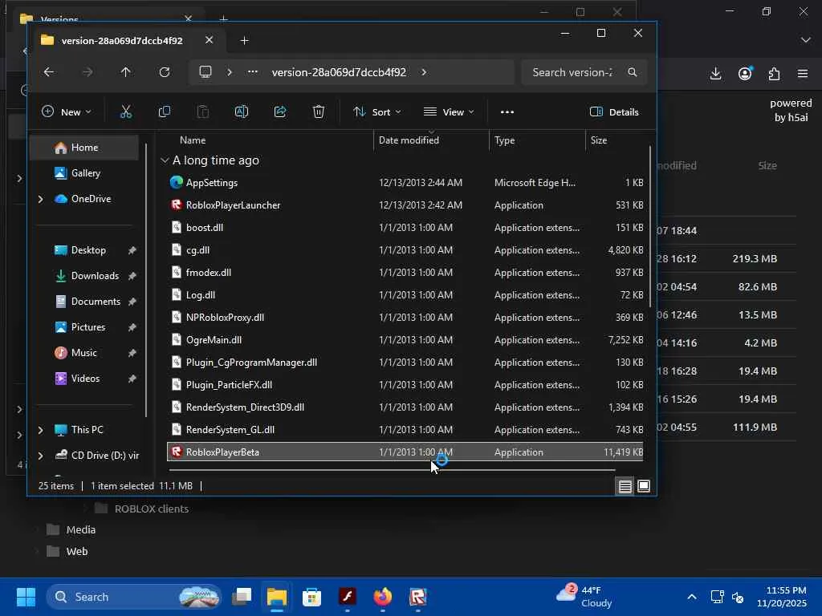This screenshot has height=616, width=822.
Task: Open the browser hamburger menu
Action: coord(803,74)
